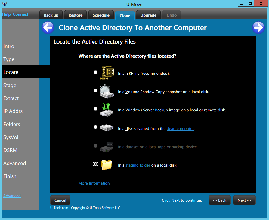Click the yellow staging folder icon
Viewport: 269px width, 220px height.
[x=107, y=165]
